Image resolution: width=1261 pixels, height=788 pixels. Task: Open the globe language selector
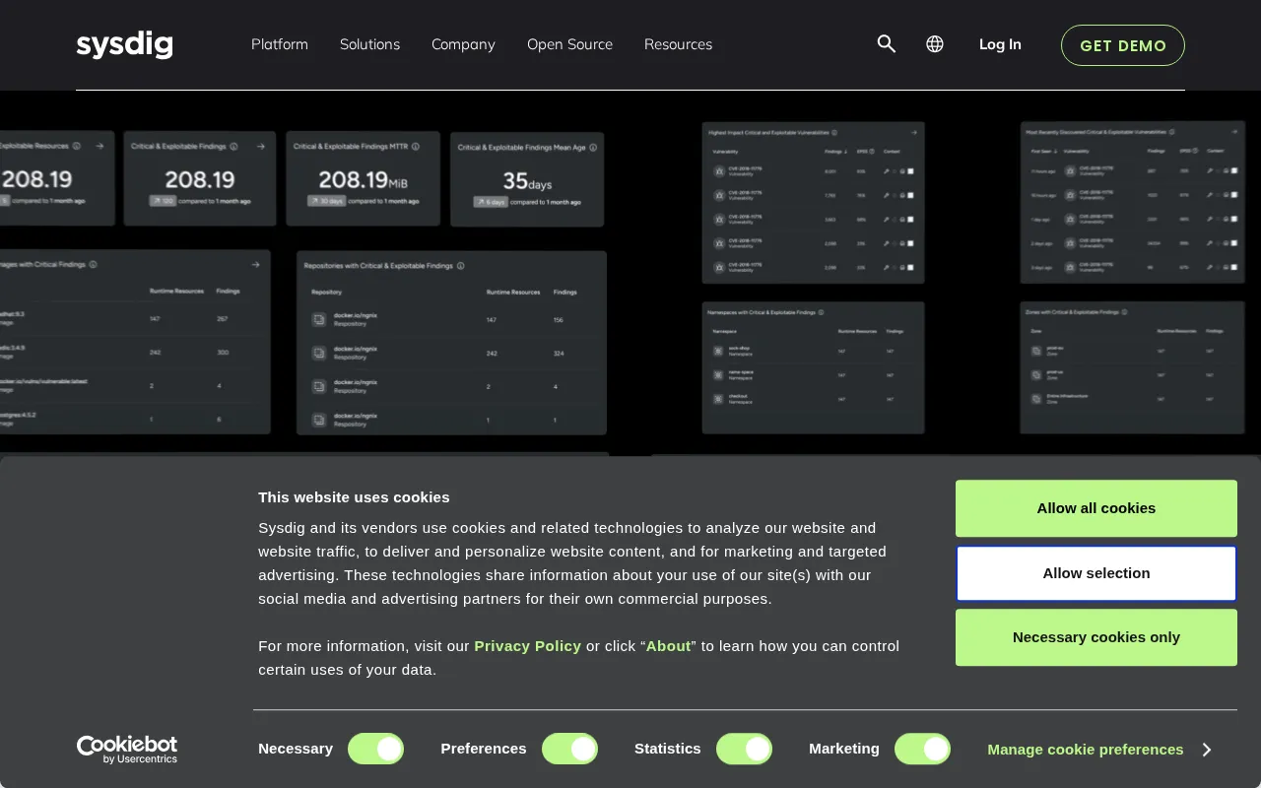tap(935, 44)
